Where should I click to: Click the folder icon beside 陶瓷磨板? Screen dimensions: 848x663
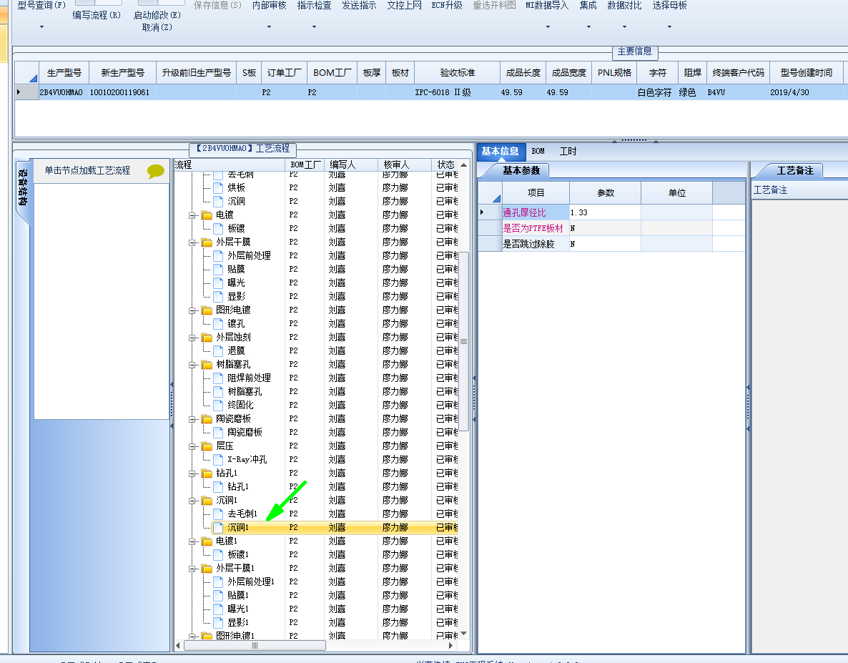207,419
